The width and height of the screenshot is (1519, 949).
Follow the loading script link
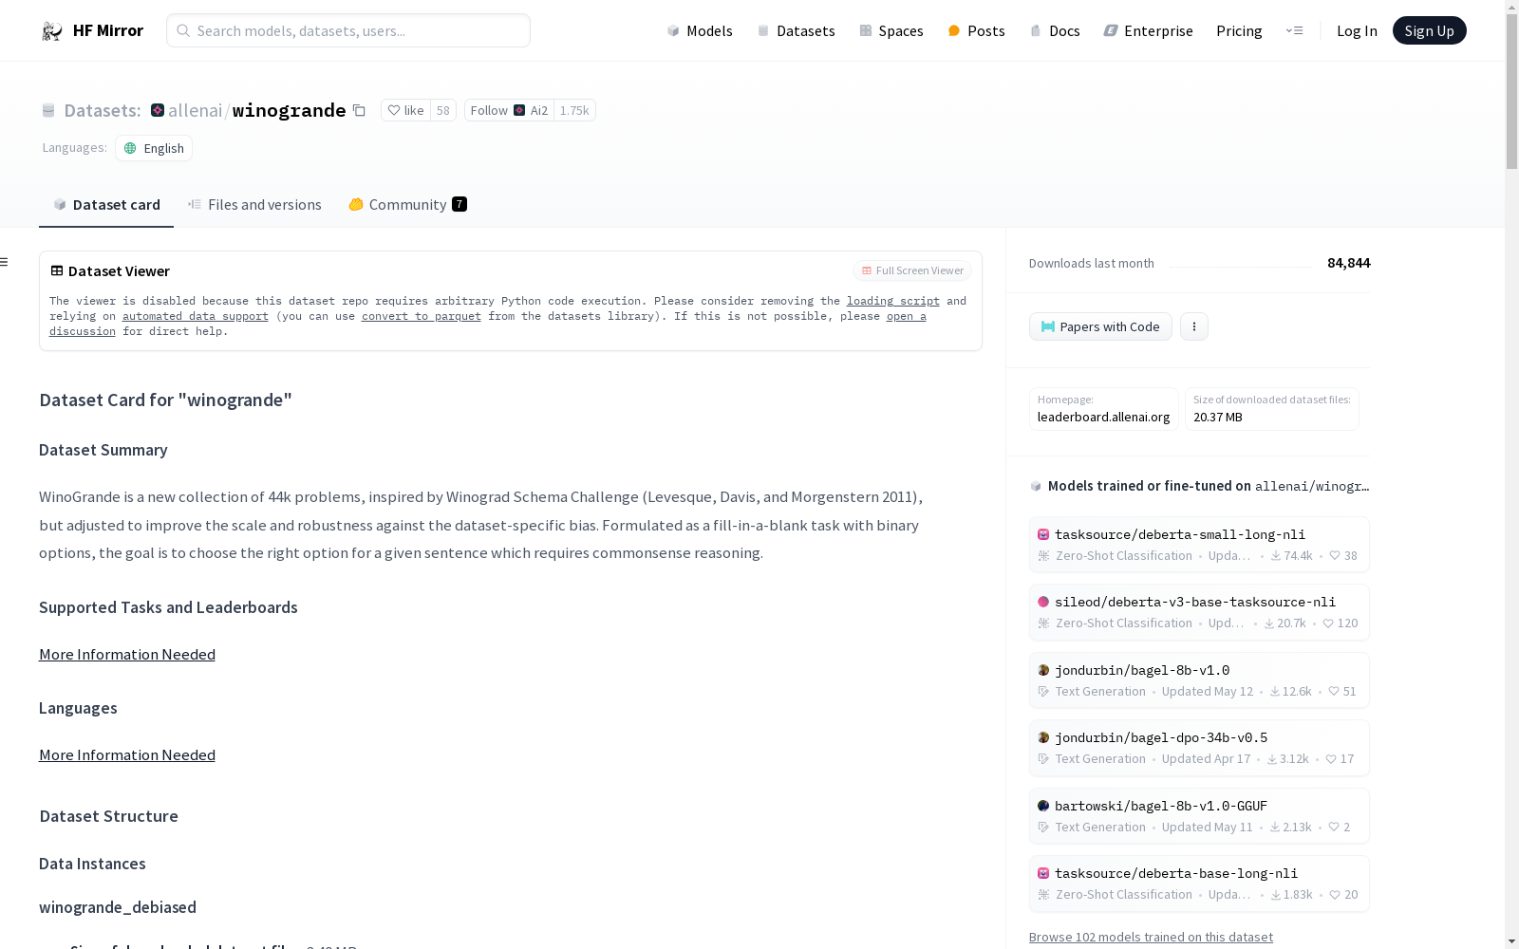pyautogui.click(x=893, y=301)
